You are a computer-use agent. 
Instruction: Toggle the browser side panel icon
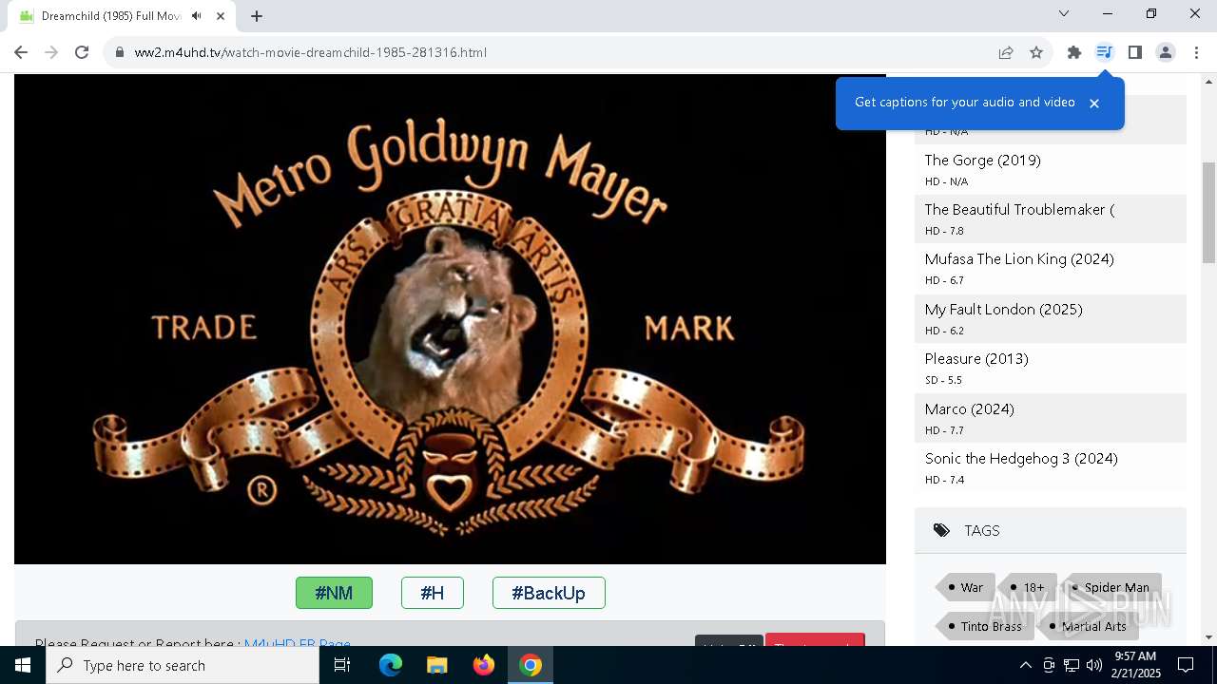click(1134, 52)
